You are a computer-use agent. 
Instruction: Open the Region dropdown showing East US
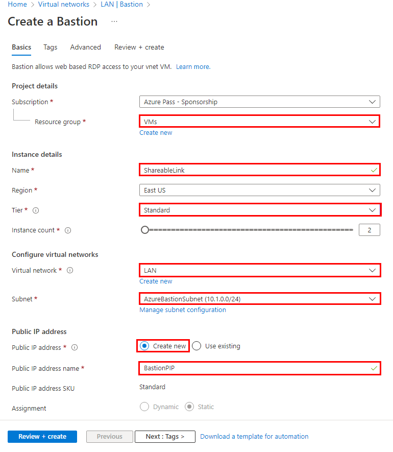260,191
